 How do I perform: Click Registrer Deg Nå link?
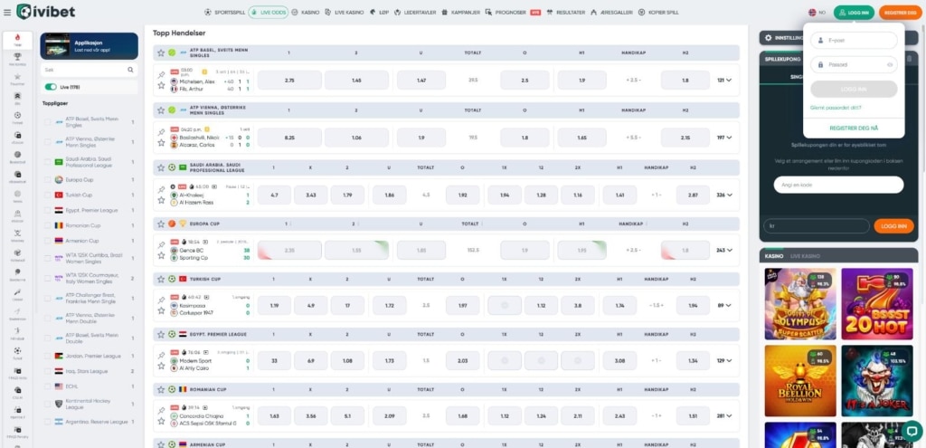click(x=854, y=128)
